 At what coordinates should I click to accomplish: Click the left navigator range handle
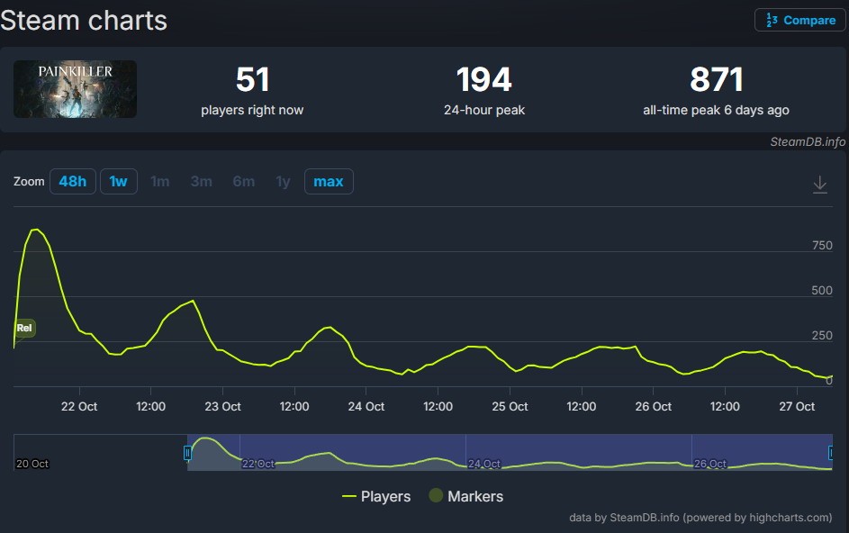[187, 453]
